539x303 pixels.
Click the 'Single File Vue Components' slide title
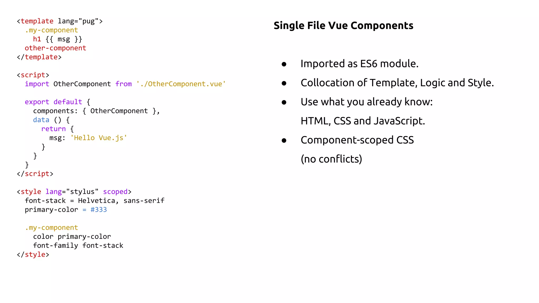click(x=343, y=26)
